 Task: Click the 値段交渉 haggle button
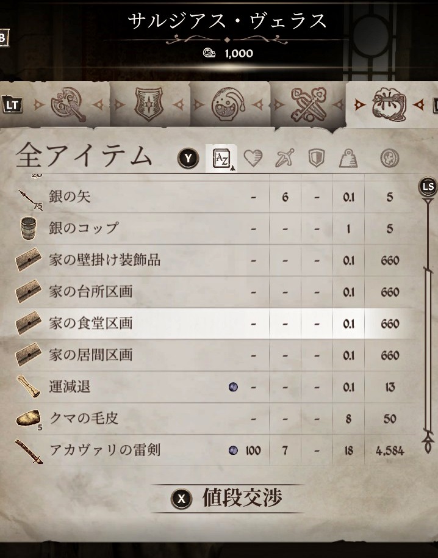(228, 498)
